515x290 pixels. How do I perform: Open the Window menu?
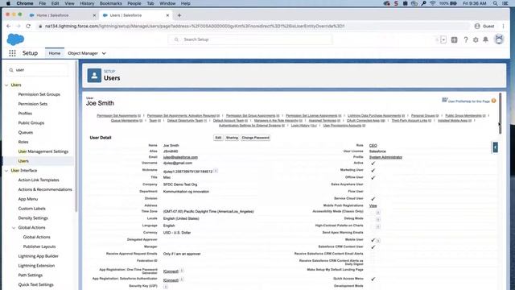[x=167, y=3]
